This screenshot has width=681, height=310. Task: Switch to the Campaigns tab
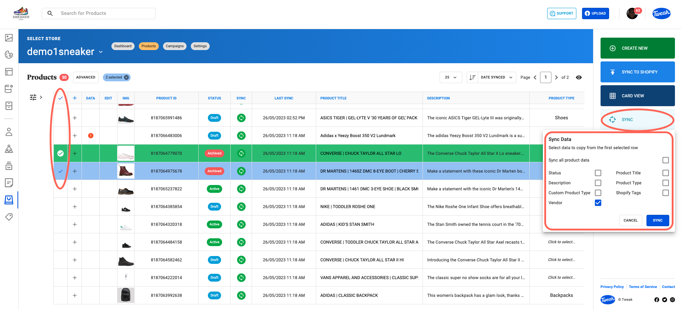[174, 46]
